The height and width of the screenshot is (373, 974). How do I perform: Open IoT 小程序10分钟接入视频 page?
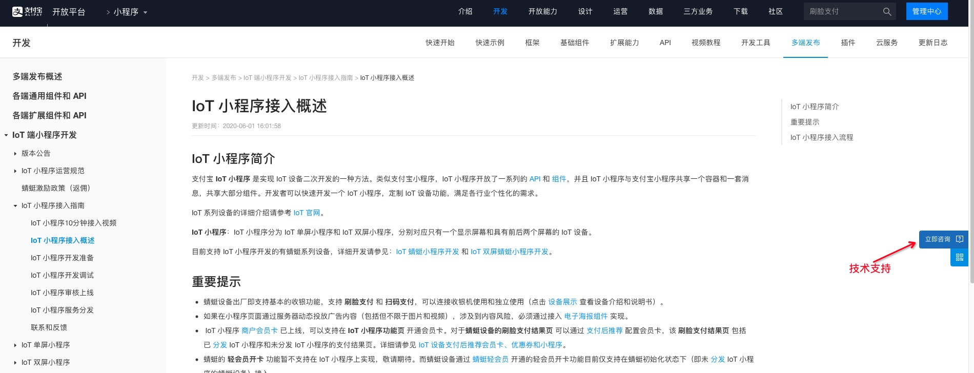[73, 223]
